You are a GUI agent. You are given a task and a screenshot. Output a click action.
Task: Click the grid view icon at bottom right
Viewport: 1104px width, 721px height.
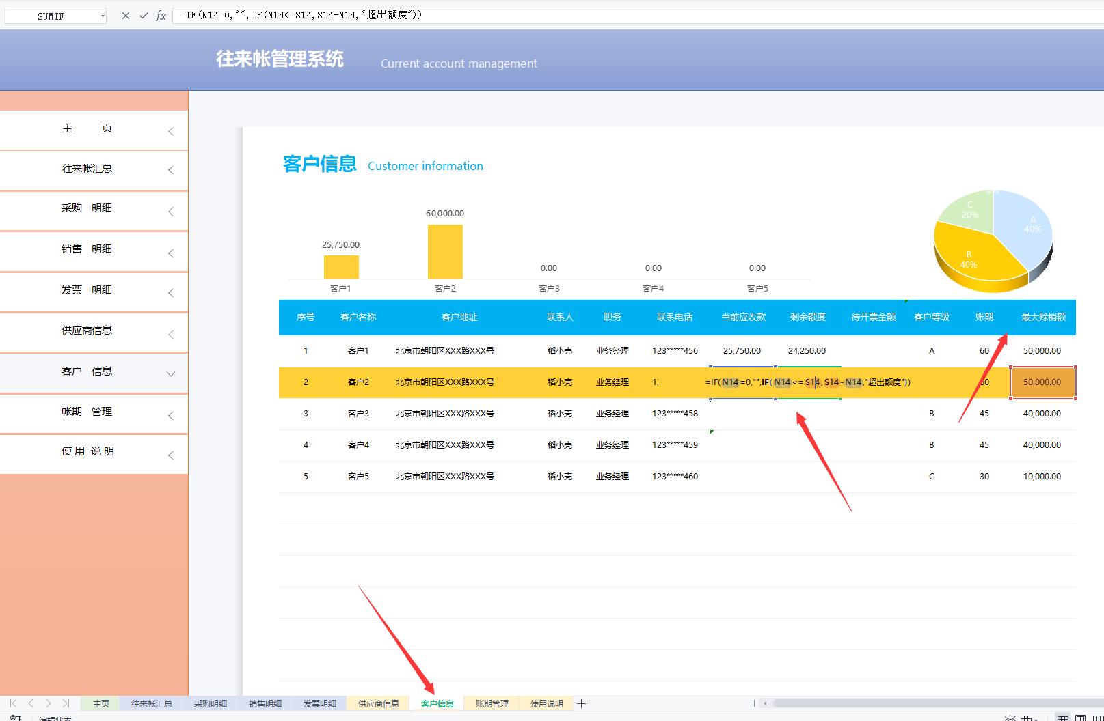pyautogui.click(x=1063, y=718)
